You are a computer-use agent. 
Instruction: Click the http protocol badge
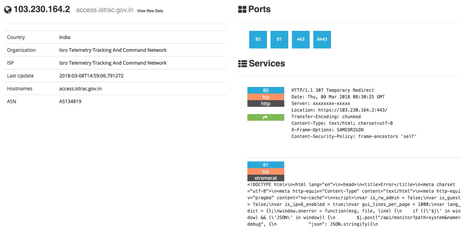(x=265, y=104)
